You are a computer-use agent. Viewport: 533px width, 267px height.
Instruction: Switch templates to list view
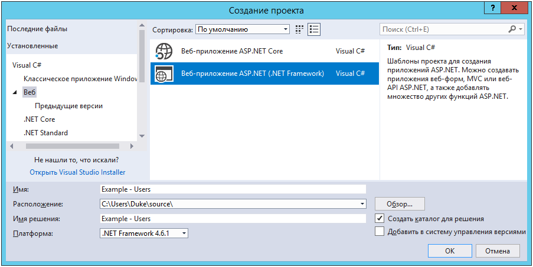coord(315,29)
